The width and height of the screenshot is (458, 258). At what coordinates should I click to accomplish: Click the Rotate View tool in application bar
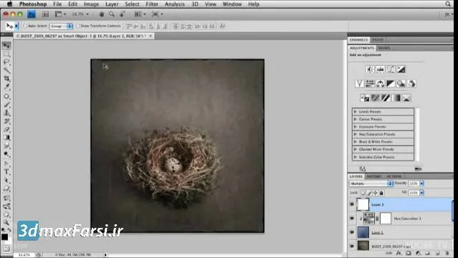pyautogui.click(x=122, y=14)
